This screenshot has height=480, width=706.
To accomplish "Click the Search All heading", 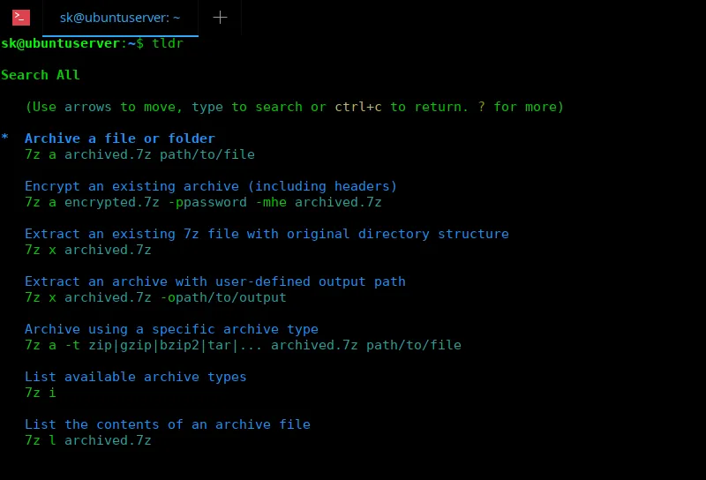I will [41, 75].
